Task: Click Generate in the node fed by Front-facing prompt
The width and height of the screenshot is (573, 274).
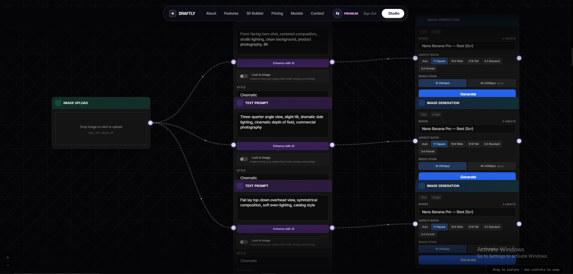Action: click(x=467, y=93)
